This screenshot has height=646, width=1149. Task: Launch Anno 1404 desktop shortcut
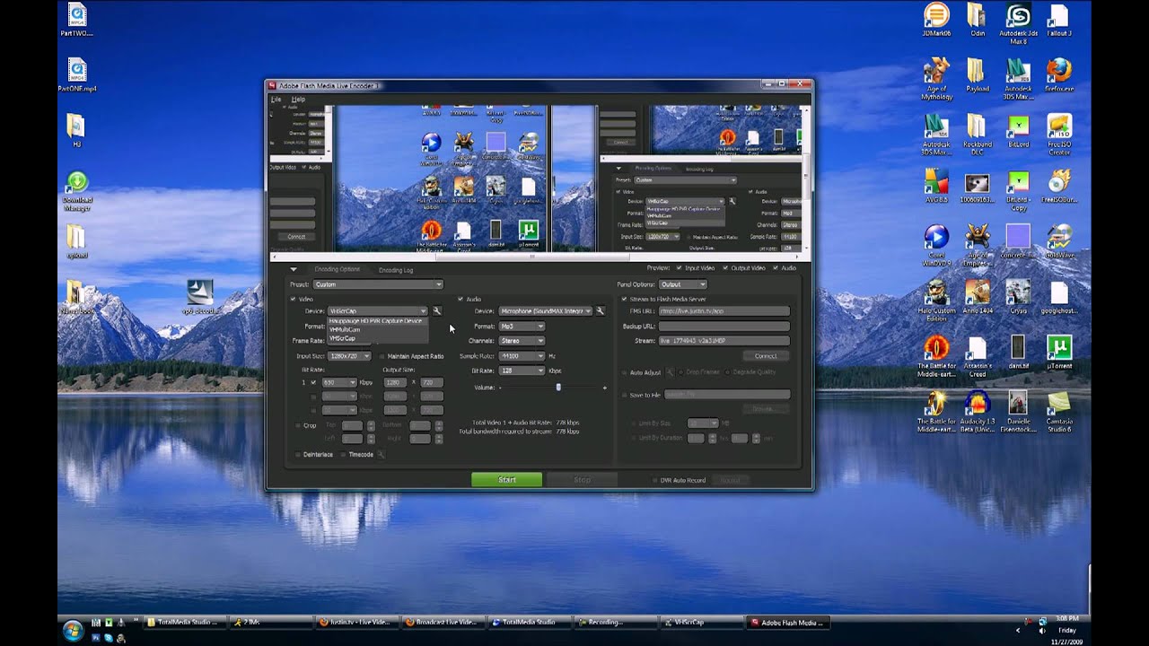tap(977, 297)
